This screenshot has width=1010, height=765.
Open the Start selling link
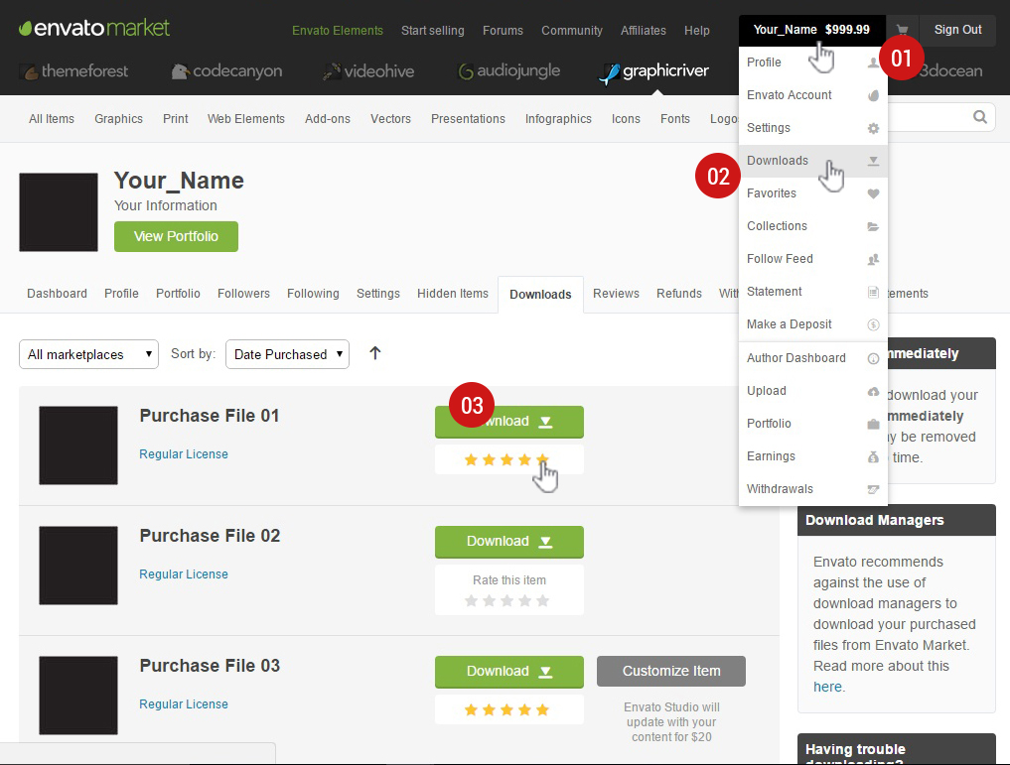(x=432, y=30)
